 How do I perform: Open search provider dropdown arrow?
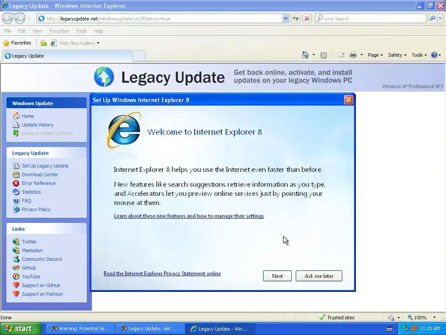(440, 18)
